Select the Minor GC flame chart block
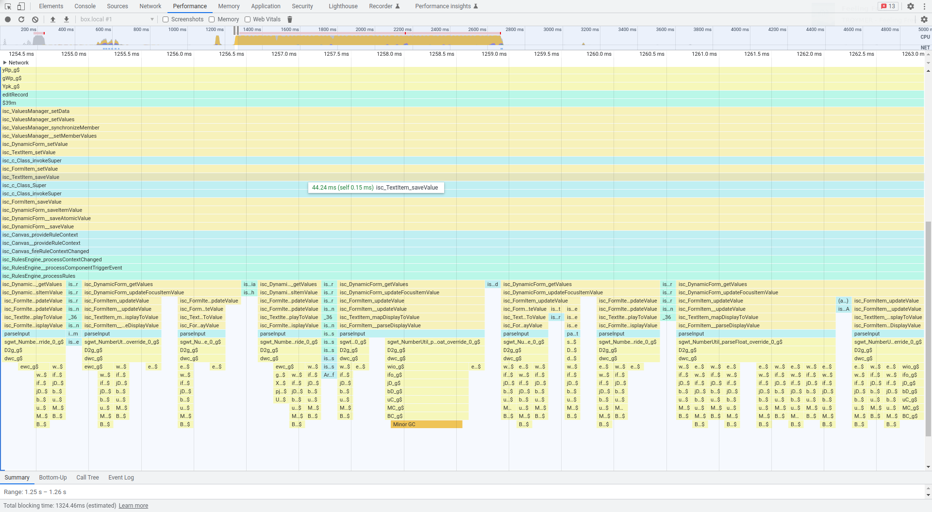This screenshot has height=512, width=932. click(426, 424)
